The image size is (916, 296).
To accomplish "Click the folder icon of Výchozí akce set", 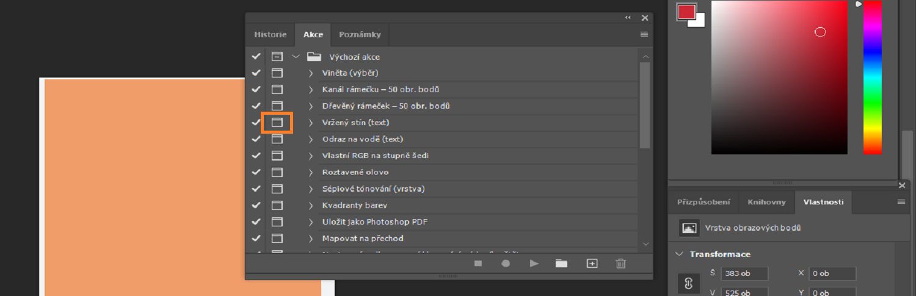I will (x=314, y=57).
